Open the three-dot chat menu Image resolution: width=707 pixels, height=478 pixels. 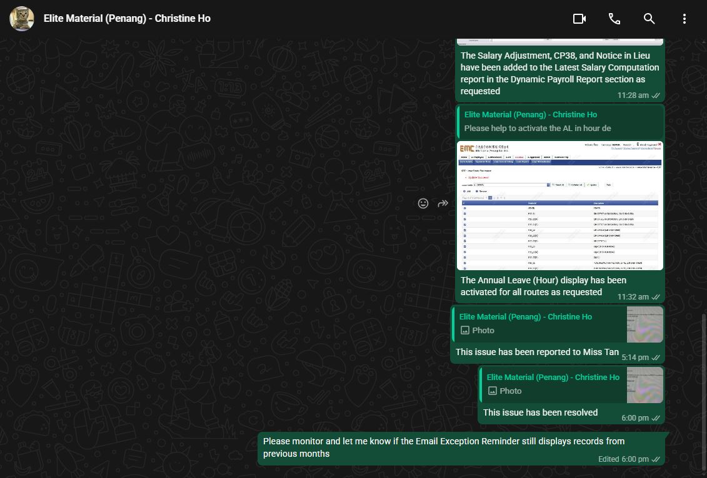pos(684,19)
